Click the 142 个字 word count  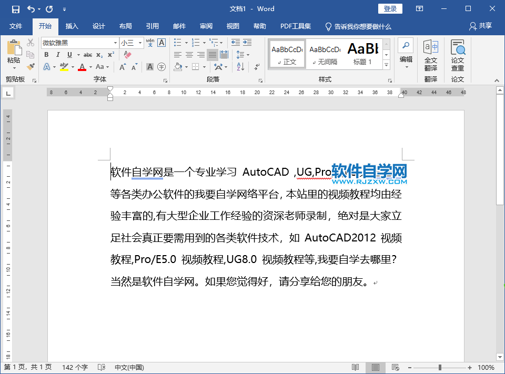click(x=75, y=367)
